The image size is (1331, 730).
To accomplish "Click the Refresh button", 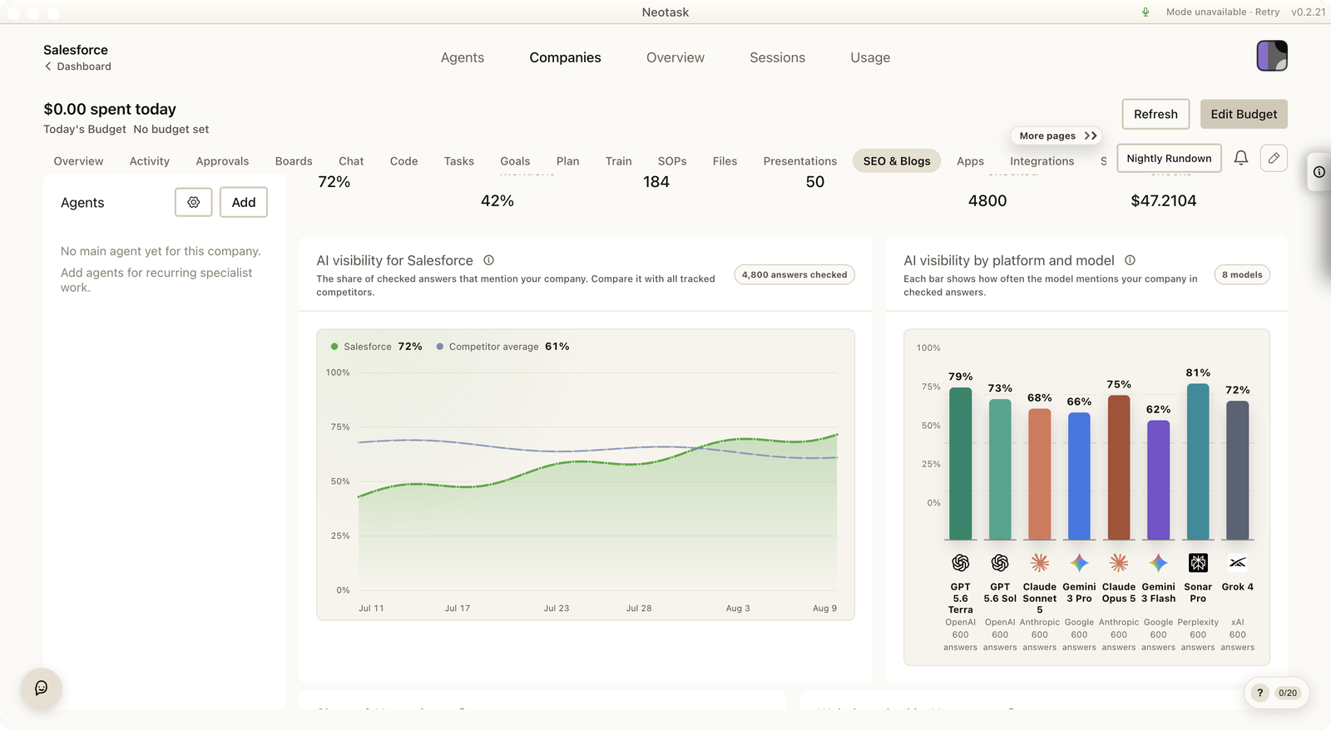I will tap(1155, 114).
